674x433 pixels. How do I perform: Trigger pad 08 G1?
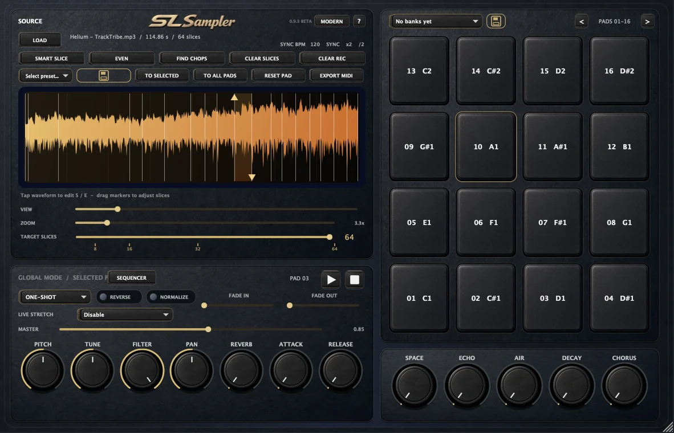click(x=619, y=223)
